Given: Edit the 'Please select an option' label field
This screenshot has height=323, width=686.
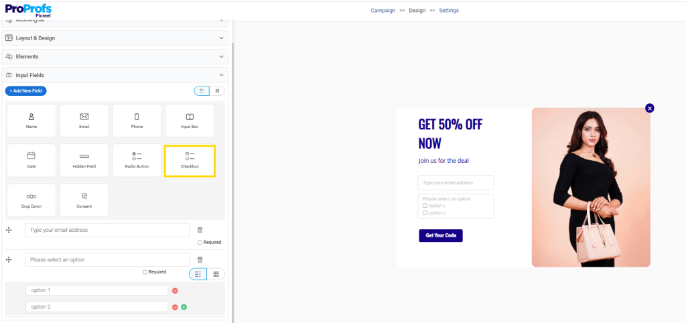Looking at the screenshot, I should coord(107,260).
